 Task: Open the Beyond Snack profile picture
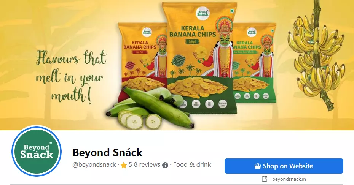coord(36,151)
